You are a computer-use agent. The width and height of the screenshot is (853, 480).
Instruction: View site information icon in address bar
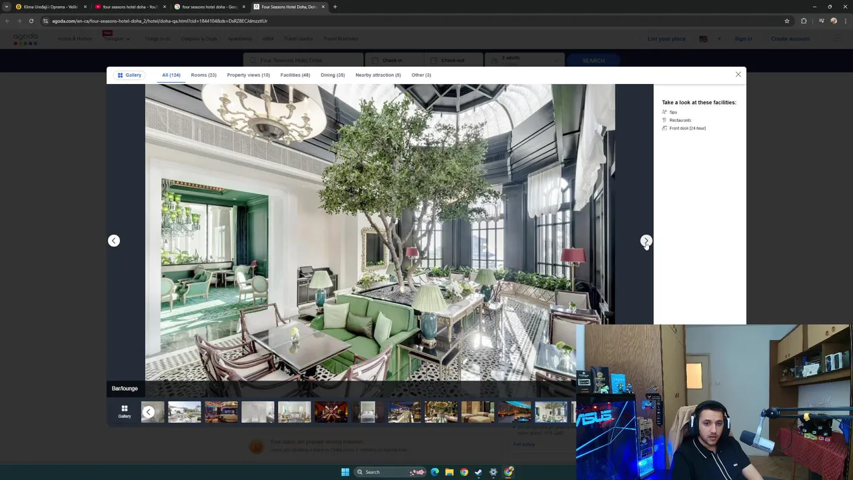(45, 21)
